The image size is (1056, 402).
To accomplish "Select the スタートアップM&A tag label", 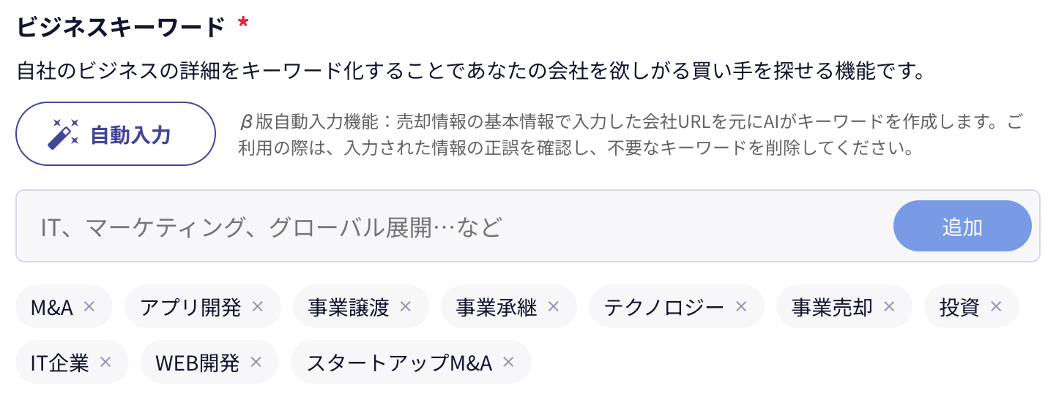I will coord(399,363).
